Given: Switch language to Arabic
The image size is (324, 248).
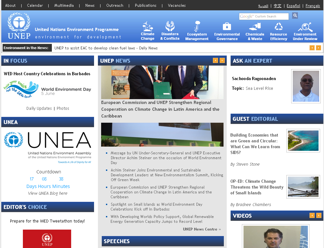Looking at the screenshot, I should coord(263,6).
